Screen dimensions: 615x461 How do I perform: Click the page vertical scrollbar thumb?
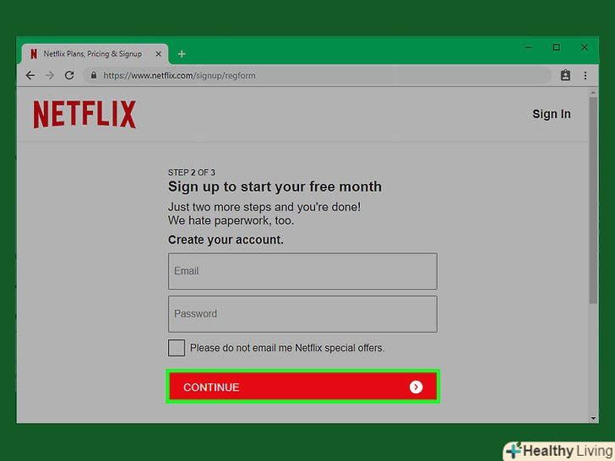click(593, 200)
